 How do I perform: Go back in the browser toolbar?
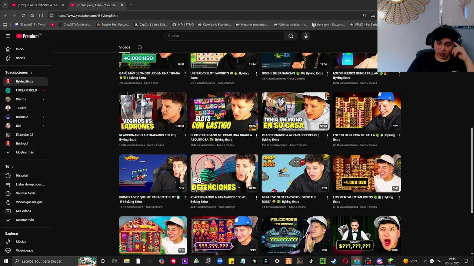pyautogui.click(x=5, y=16)
